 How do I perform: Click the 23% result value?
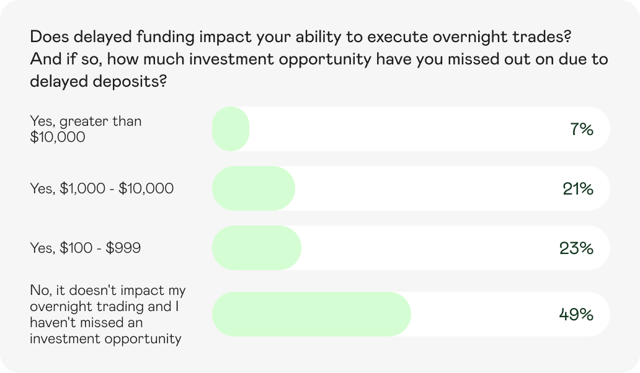click(x=576, y=248)
